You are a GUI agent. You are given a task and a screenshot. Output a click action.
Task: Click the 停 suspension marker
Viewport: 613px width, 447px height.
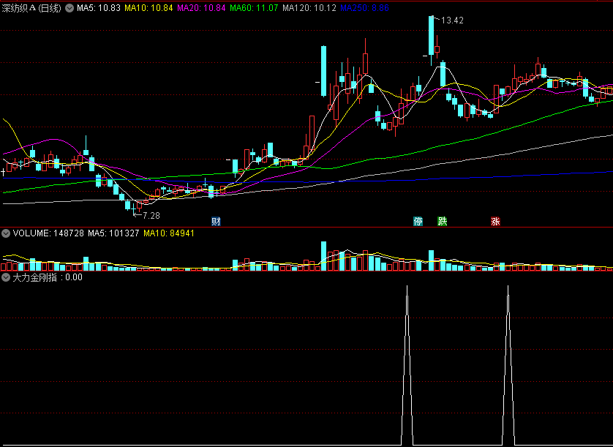[418, 222]
